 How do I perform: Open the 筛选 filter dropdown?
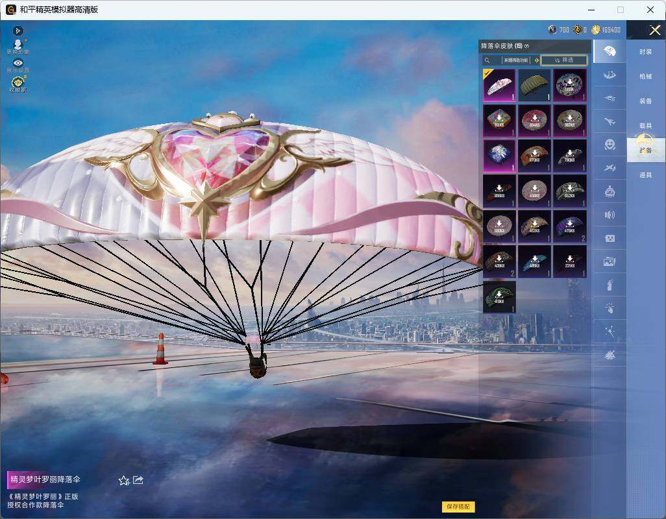[564, 60]
